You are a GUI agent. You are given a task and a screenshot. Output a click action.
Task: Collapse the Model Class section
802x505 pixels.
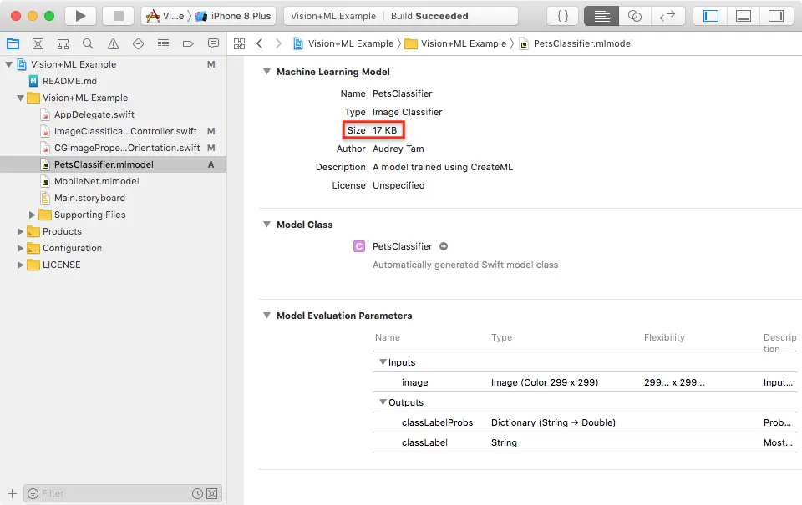click(266, 225)
